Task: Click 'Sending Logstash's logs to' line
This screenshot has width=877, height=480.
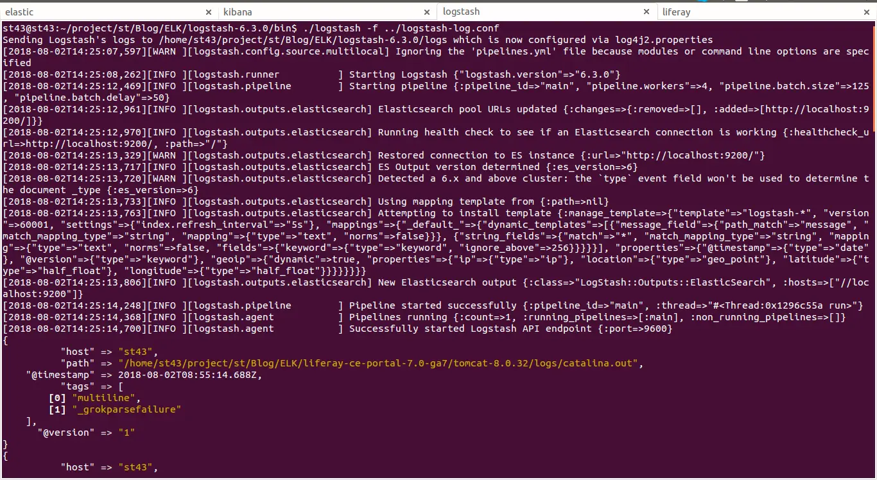Action: point(358,40)
